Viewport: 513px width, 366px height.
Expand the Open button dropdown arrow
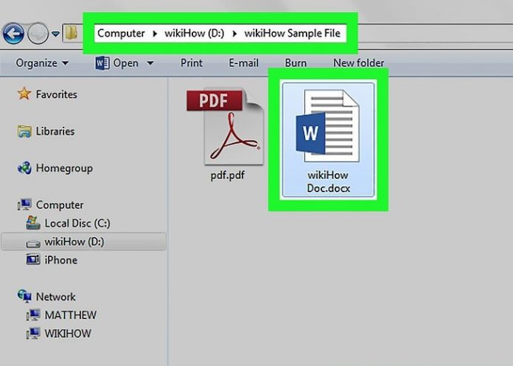click(x=150, y=63)
